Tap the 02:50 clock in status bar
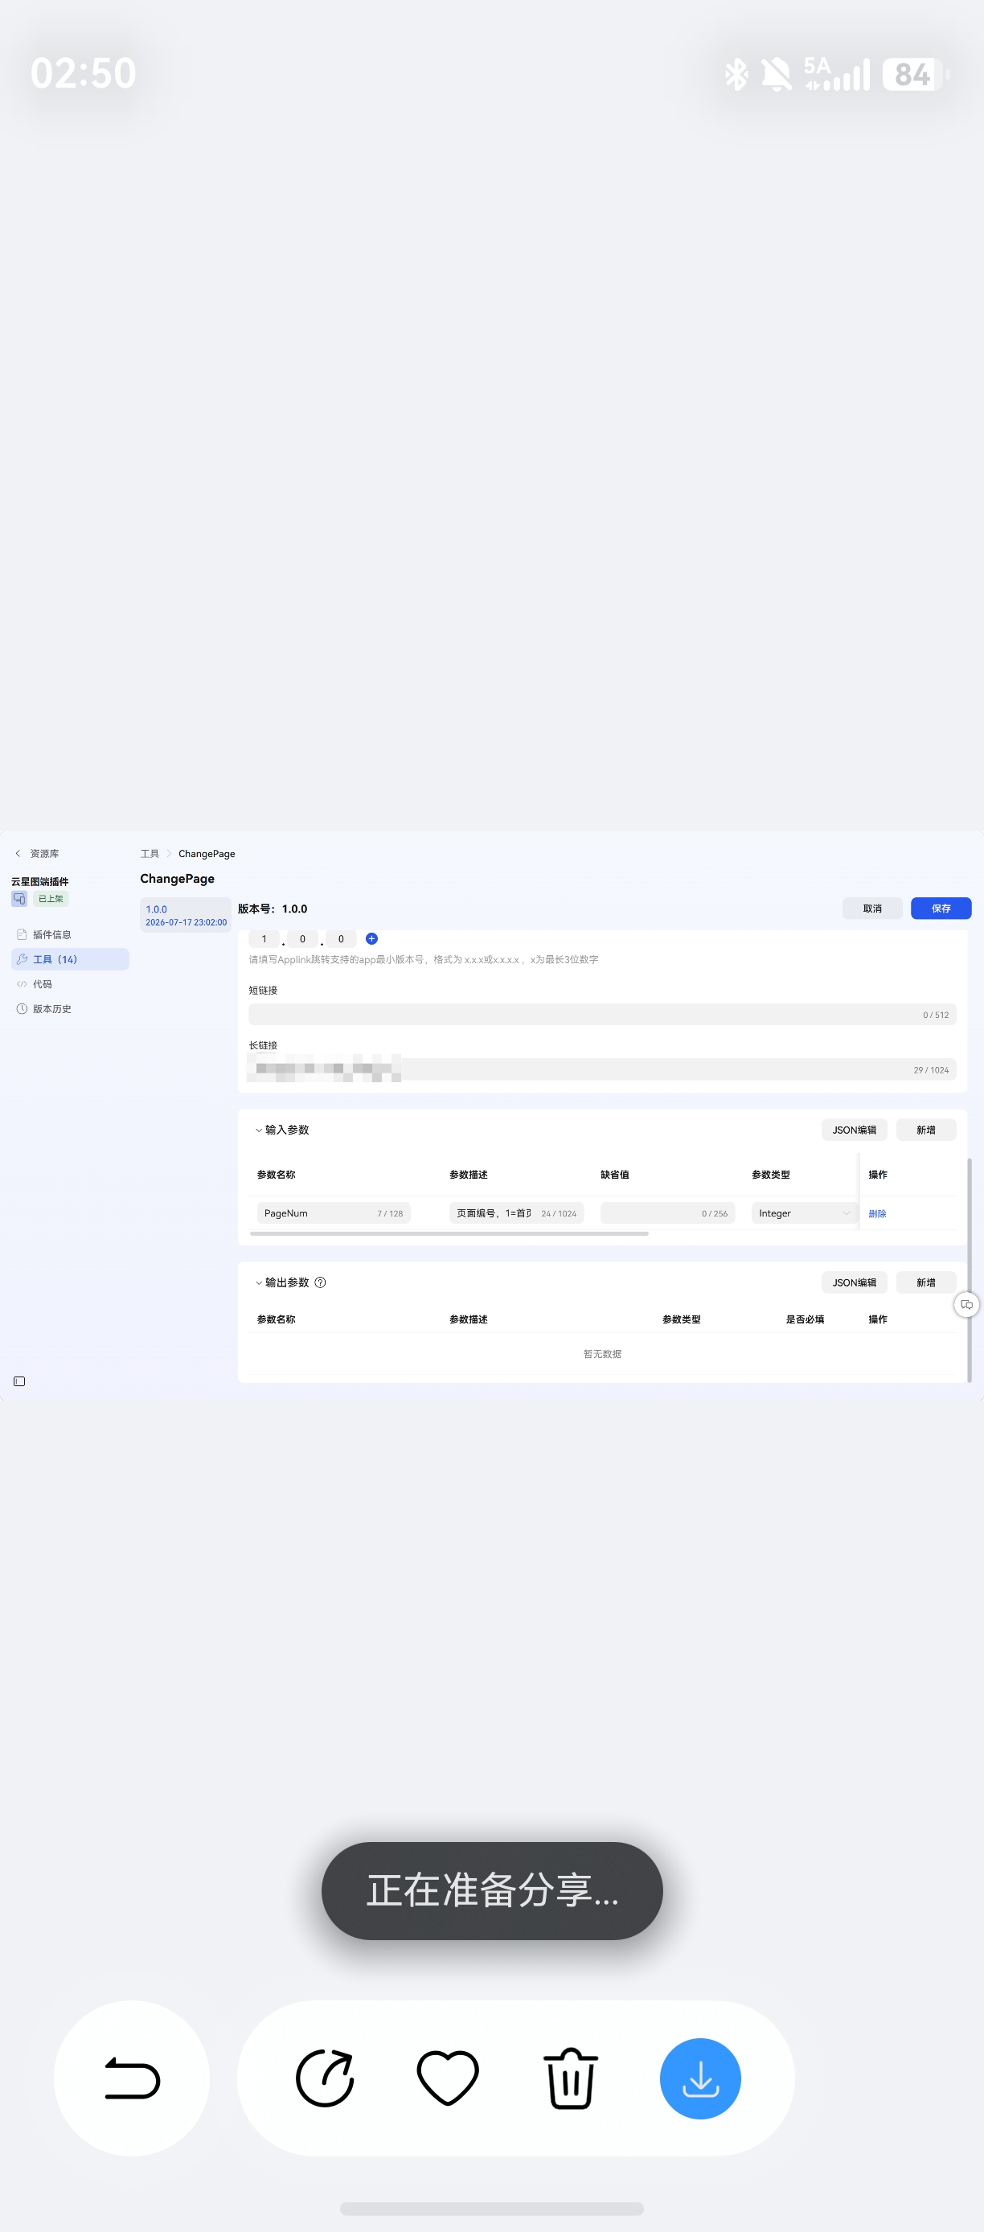Image resolution: width=984 pixels, height=2232 pixels. point(83,73)
